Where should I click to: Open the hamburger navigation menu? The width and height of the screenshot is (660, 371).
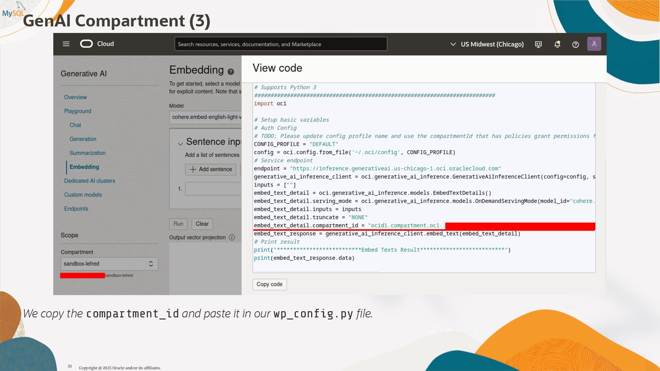pos(66,44)
